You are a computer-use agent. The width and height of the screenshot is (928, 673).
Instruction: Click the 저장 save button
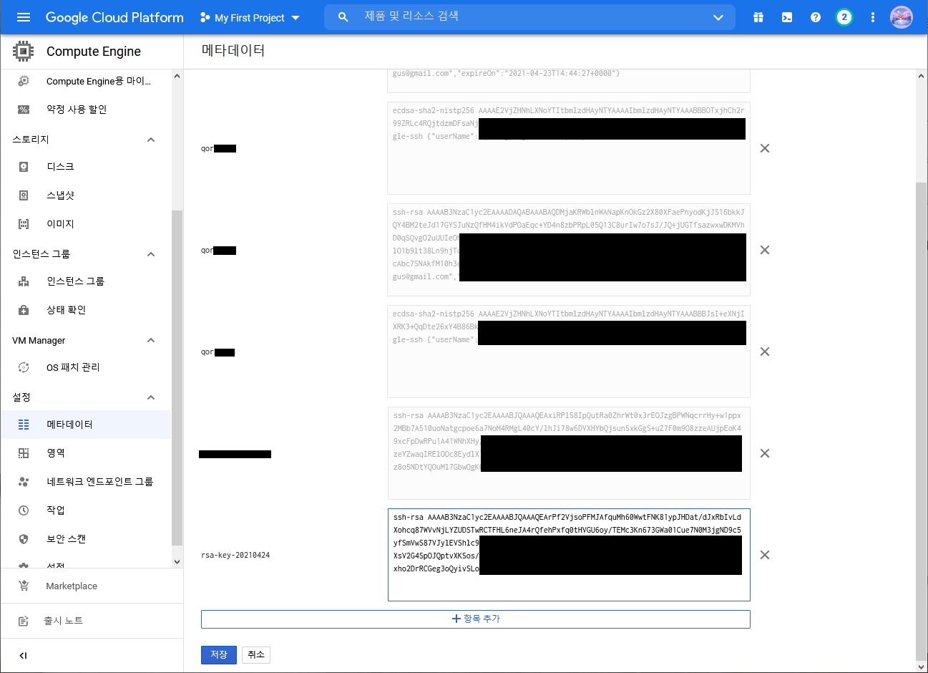click(x=219, y=654)
